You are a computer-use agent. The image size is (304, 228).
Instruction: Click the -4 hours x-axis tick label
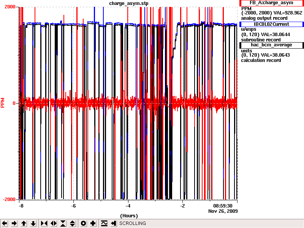(128, 206)
